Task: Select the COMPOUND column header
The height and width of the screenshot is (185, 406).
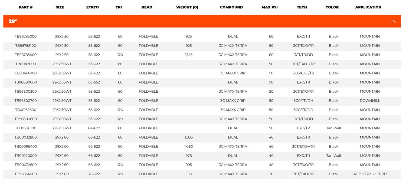Action: [x=231, y=7]
